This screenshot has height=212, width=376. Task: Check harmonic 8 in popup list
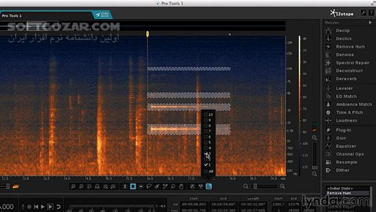tap(206, 126)
